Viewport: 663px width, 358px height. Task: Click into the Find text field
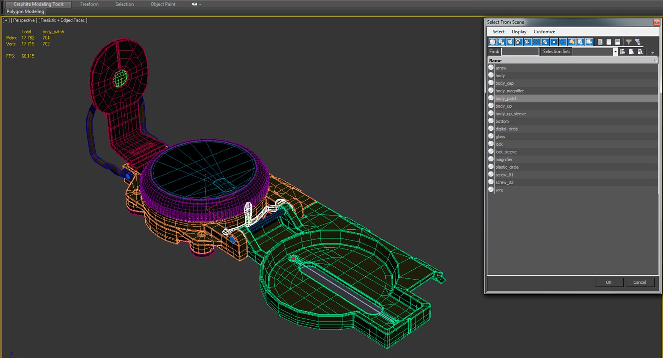[520, 52]
